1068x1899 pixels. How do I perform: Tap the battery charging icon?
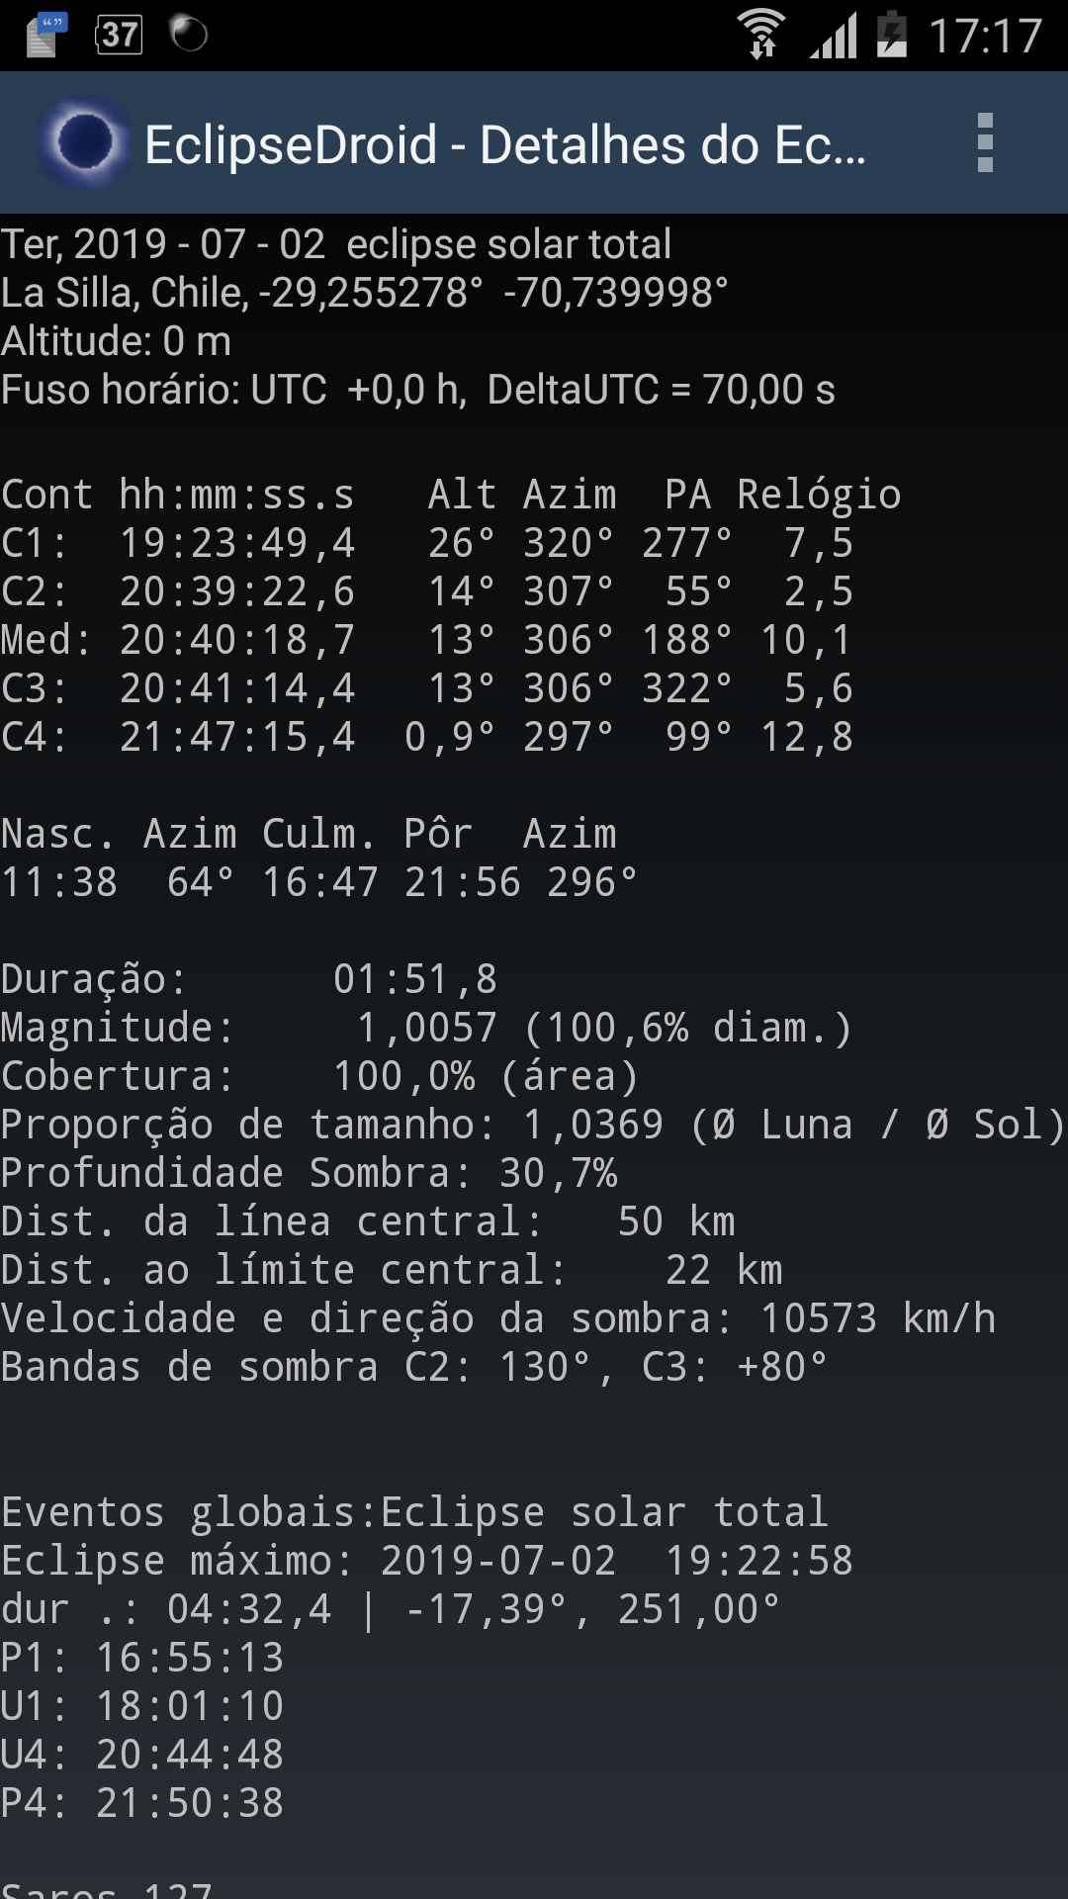[892, 35]
